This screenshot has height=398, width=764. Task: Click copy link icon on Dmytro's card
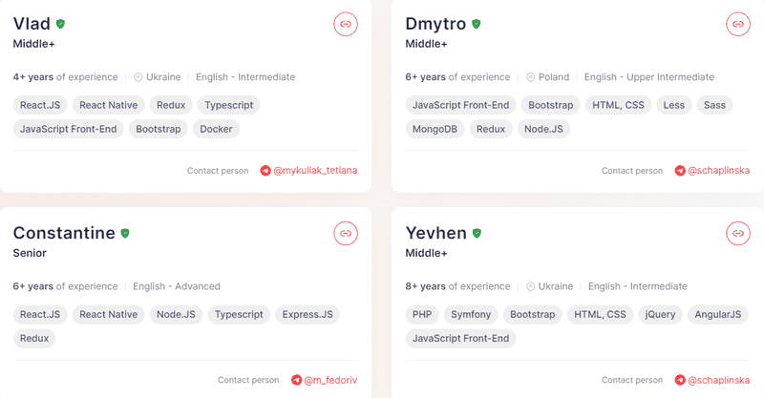coord(737,24)
